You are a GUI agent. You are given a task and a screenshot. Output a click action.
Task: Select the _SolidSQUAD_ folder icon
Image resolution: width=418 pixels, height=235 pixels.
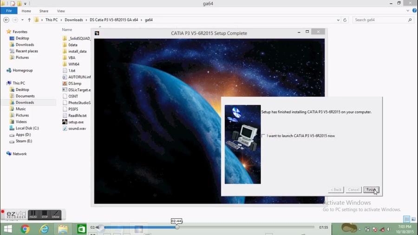65,39
